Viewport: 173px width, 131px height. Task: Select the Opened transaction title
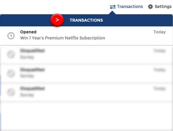pos(28,32)
